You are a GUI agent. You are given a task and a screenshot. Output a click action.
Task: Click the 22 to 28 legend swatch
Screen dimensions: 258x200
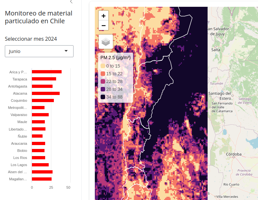tap(103, 81)
